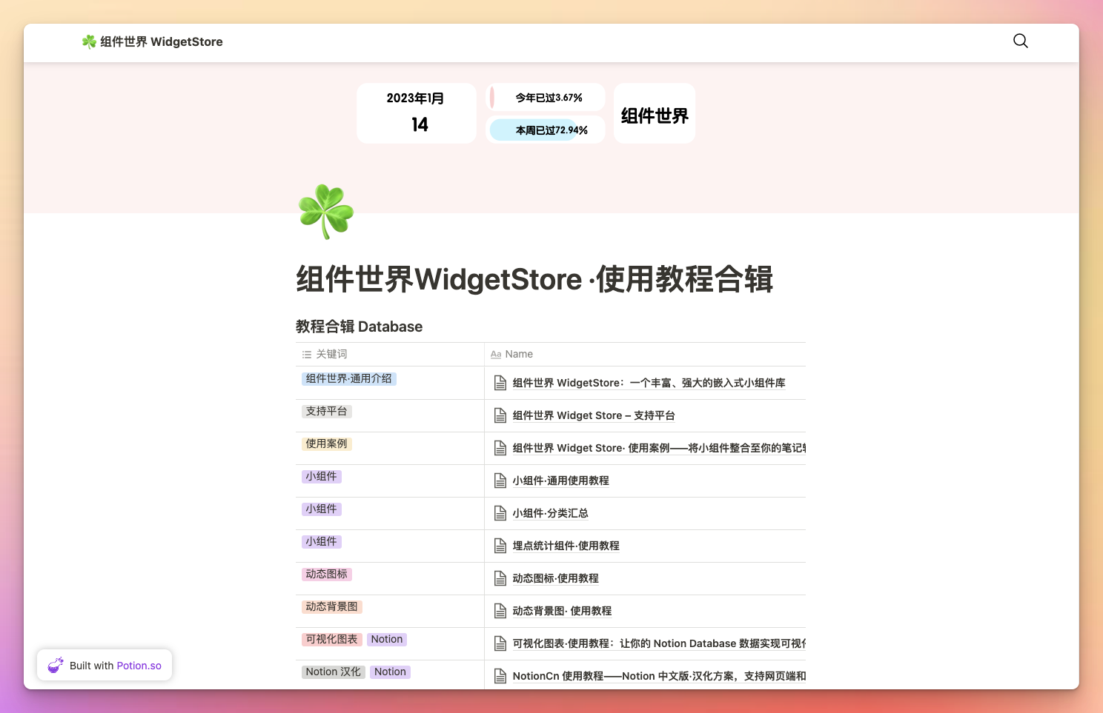The width and height of the screenshot is (1103, 713).
Task: Click the Potion.so link in the badge
Action: coord(139,665)
